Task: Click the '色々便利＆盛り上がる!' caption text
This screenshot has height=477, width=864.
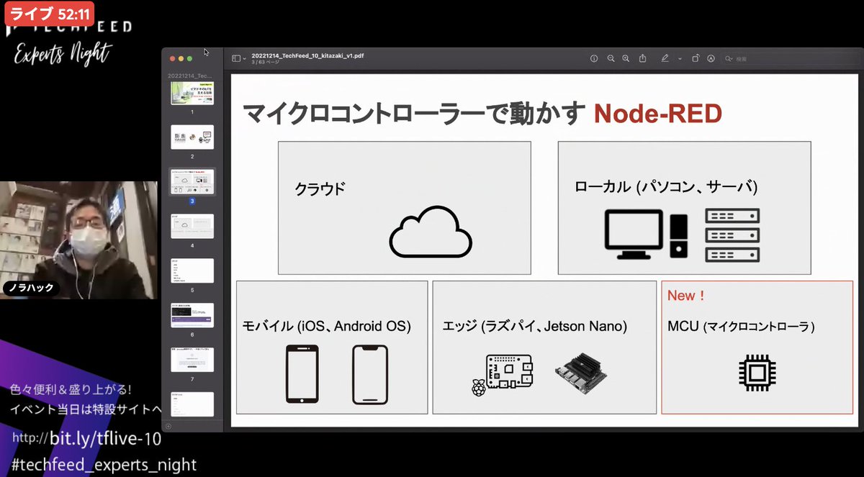Action: pyautogui.click(x=71, y=390)
